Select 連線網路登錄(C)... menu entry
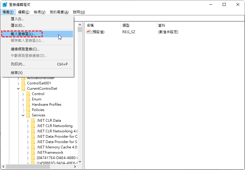 [25, 49]
